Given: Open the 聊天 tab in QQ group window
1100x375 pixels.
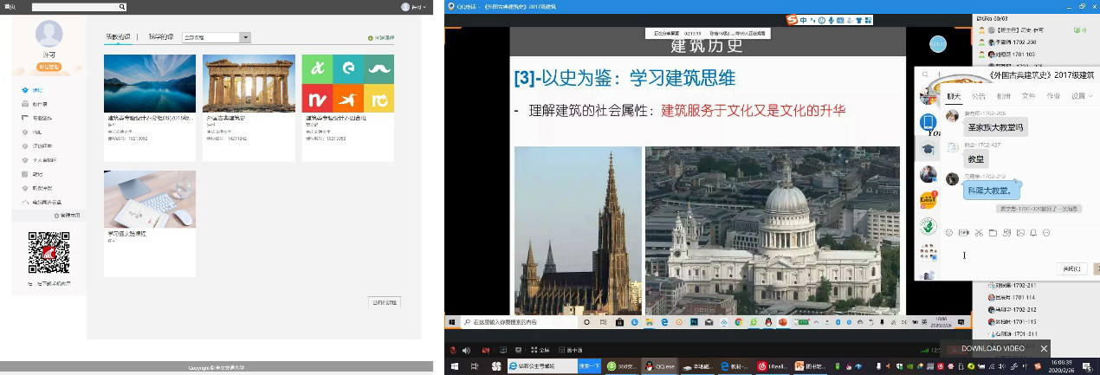Looking at the screenshot, I should pyautogui.click(x=953, y=96).
